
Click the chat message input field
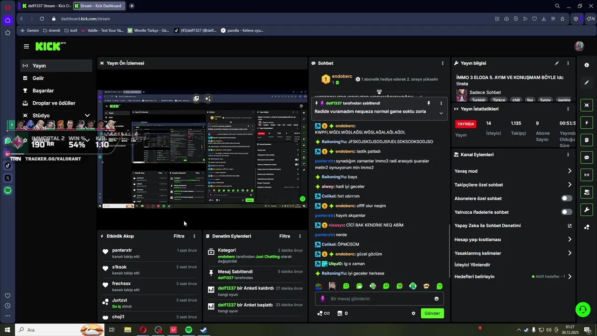(379, 299)
